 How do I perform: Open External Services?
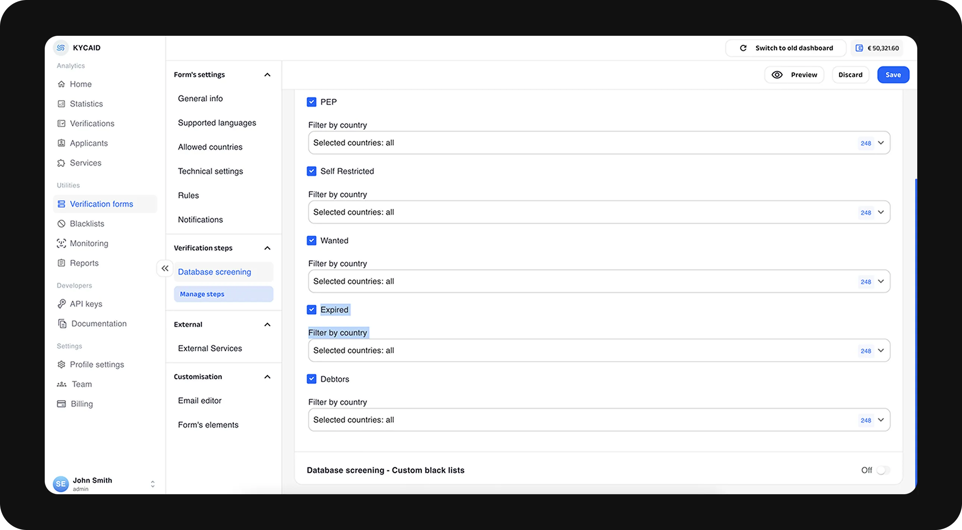(x=210, y=348)
